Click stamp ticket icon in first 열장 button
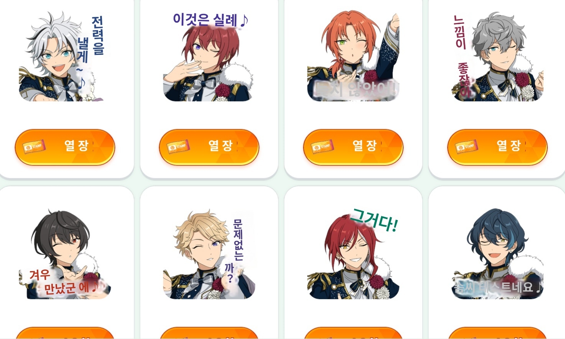The height and width of the screenshot is (339, 565). (x=34, y=146)
